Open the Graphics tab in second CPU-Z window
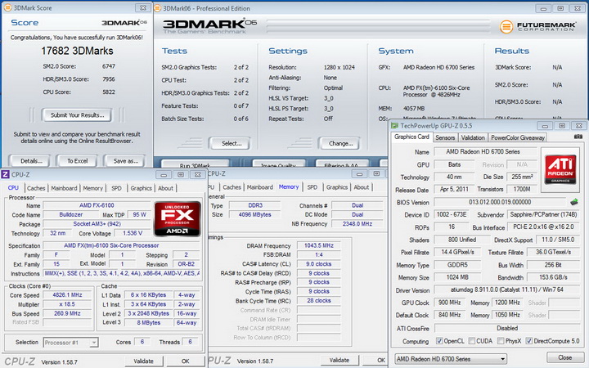Viewport: 589px width, 368px height. click(336, 187)
